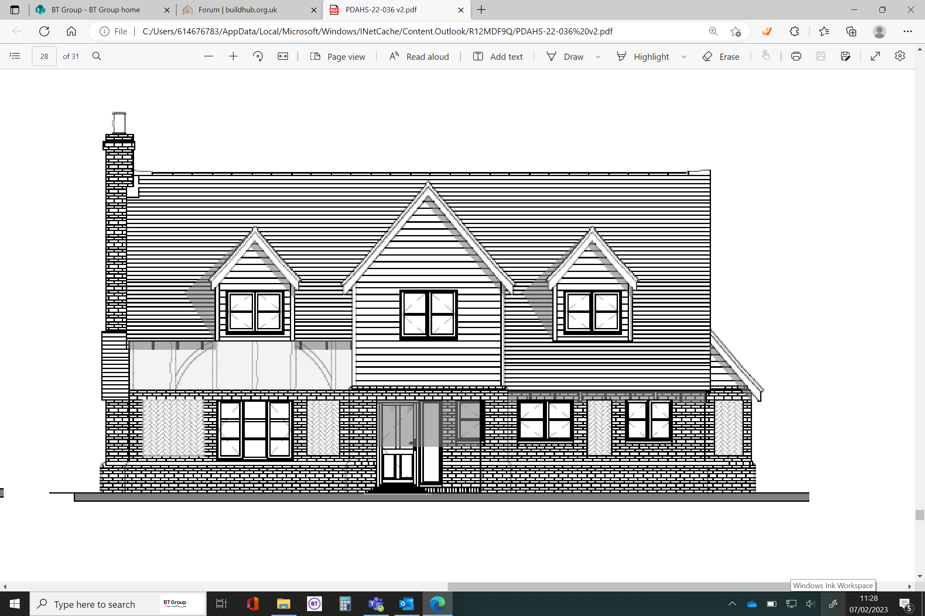This screenshot has height=616, width=925.
Task: Toggle the Draw tool on
Action: pyautogui.click(x=565, y=57)
